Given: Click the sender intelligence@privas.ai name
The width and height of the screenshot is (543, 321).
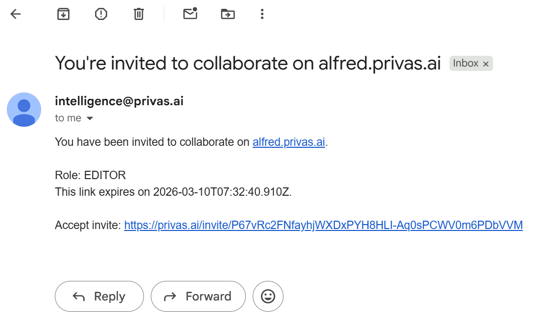Looking at the screenshot, I should click(x=119, y=101).
